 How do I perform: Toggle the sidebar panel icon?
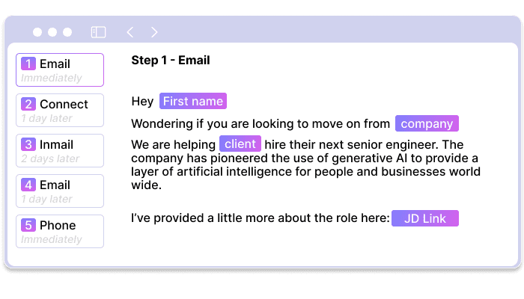tap(98, 32)
